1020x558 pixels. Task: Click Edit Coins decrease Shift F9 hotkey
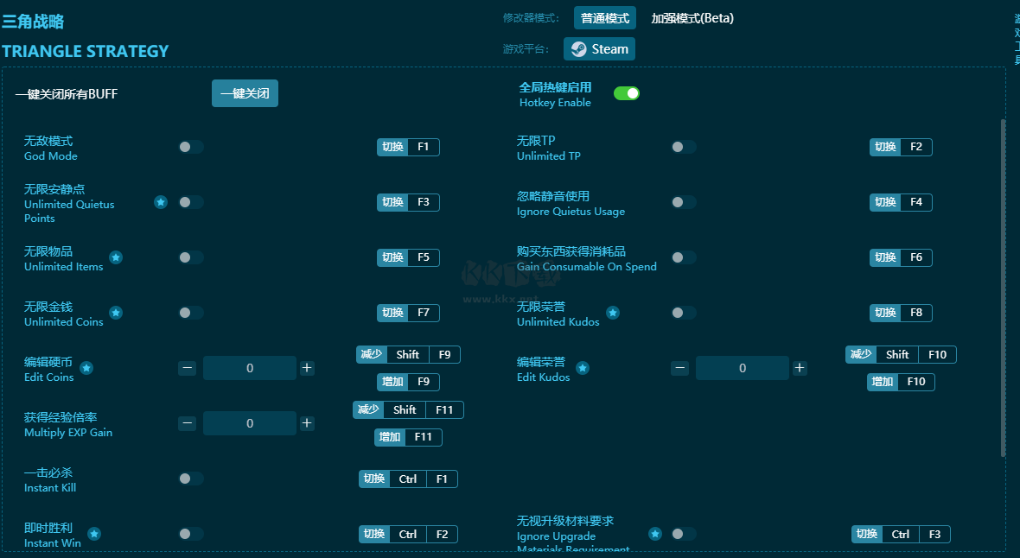click(409, 354)
